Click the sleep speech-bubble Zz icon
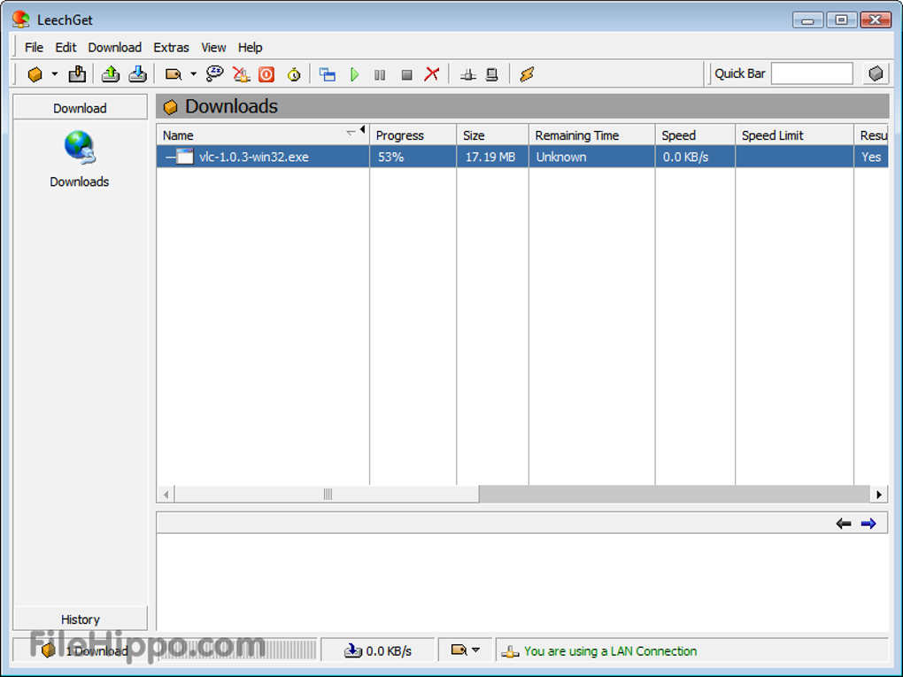Screen dimensions: 903x677 pyautogui.click(x=214, y=73)
